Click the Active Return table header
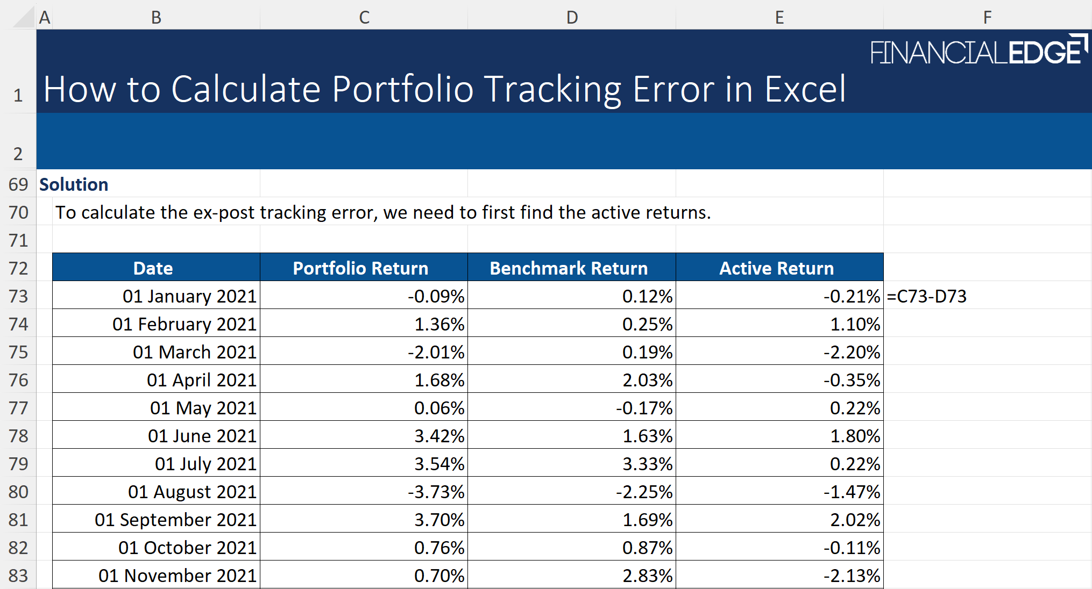Screen dimensions: 1092x589 [x=776, y=268]
